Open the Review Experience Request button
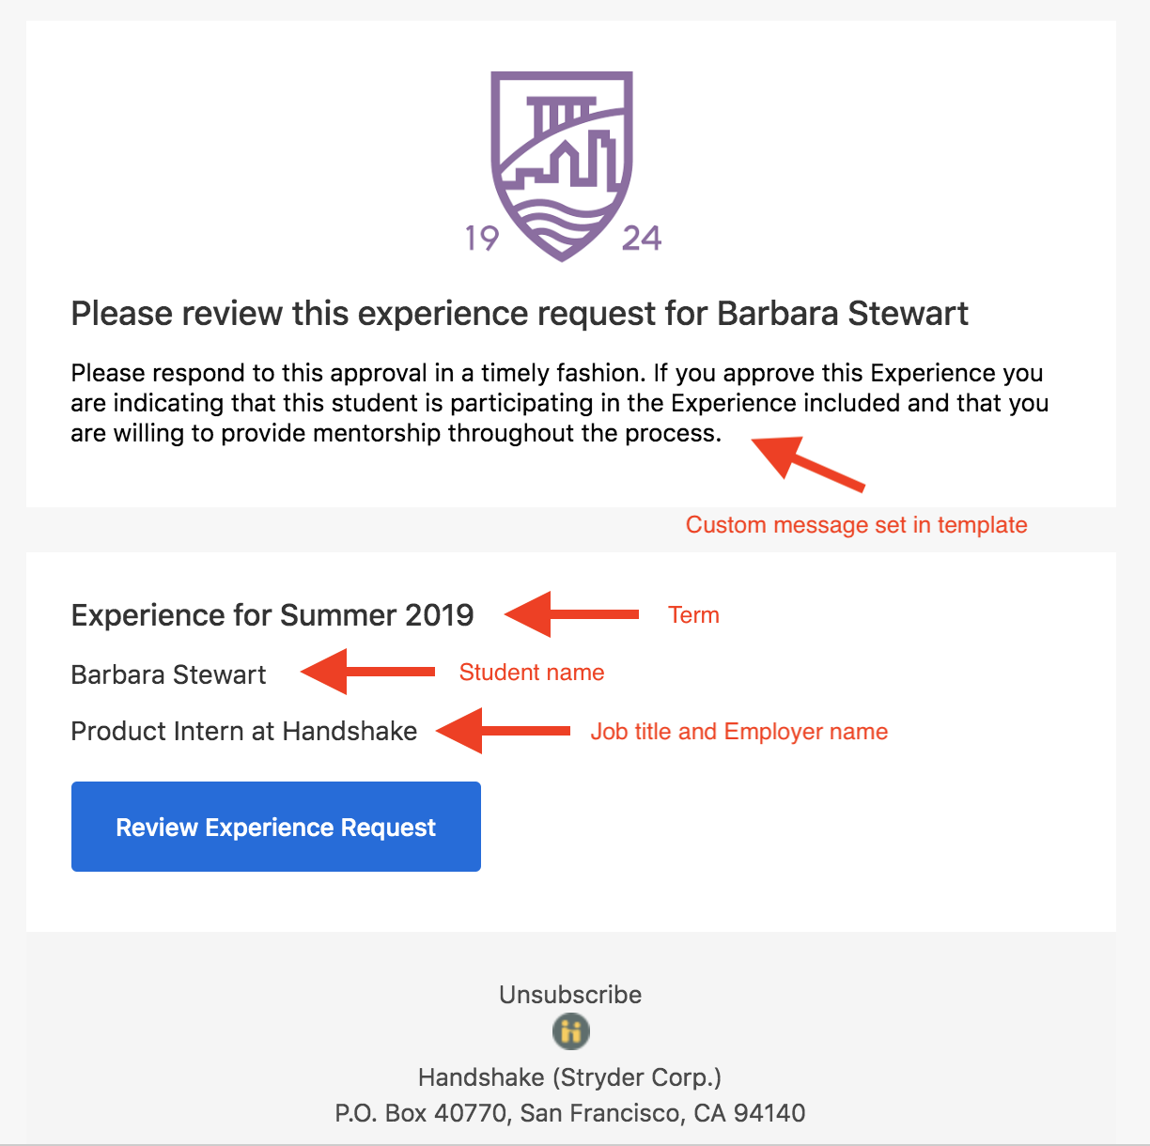 pyautogui.click(x=276, y=827)
